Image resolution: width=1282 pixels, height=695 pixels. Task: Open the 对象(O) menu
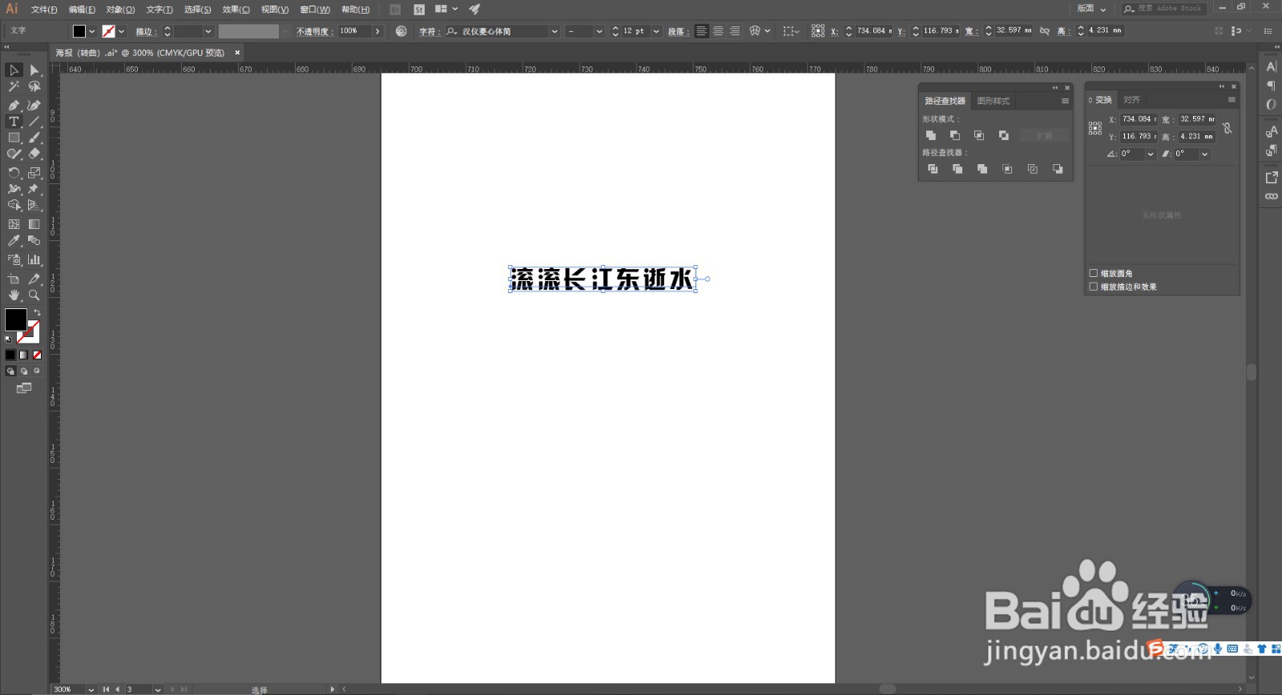pos(120,10)
